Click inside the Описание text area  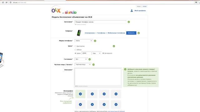tap(98, 77)
